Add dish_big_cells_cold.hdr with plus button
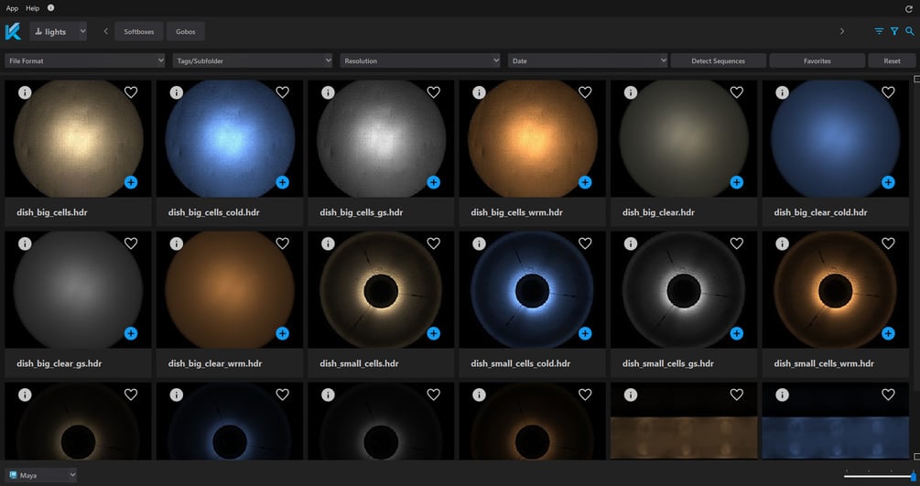The width and height of the screenshot is (920, 486). 282,182
